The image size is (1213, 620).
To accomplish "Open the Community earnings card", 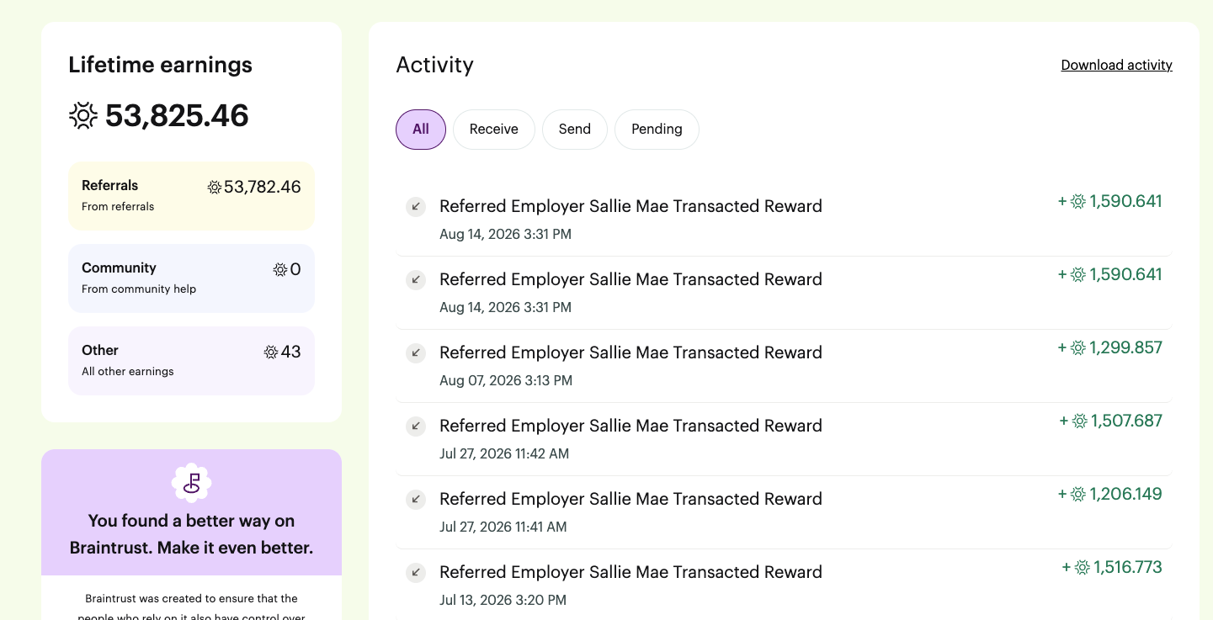I will 191,278.
